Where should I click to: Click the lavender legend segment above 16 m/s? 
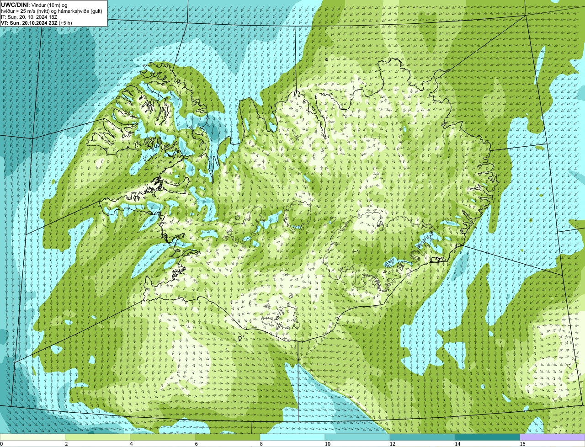pyautogui.click(x=553, y=437)
